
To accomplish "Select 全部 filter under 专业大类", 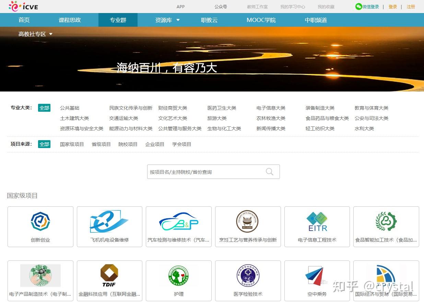I will [44, 108].
